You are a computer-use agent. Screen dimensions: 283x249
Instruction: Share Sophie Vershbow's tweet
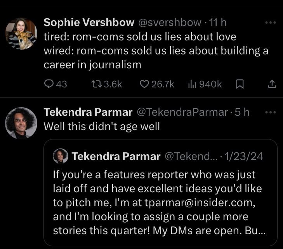point(272,84)
